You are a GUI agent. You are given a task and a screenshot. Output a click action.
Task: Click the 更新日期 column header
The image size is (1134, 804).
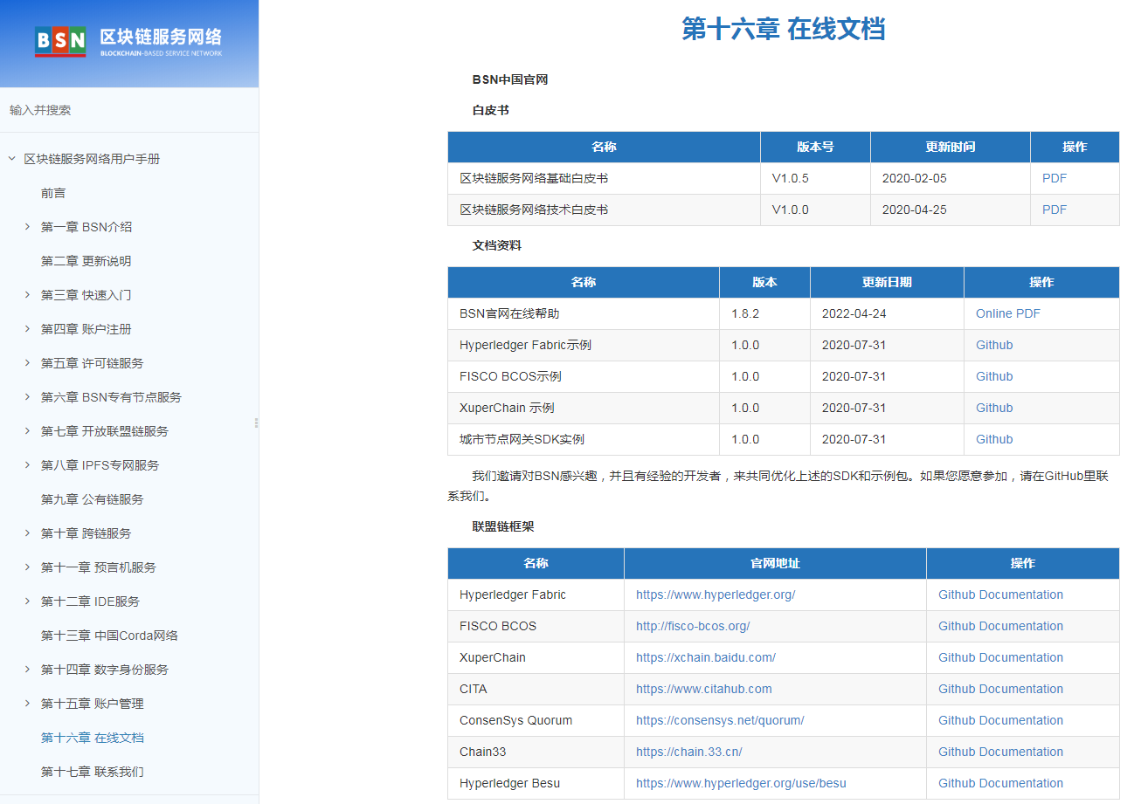(x=887, y=282)
